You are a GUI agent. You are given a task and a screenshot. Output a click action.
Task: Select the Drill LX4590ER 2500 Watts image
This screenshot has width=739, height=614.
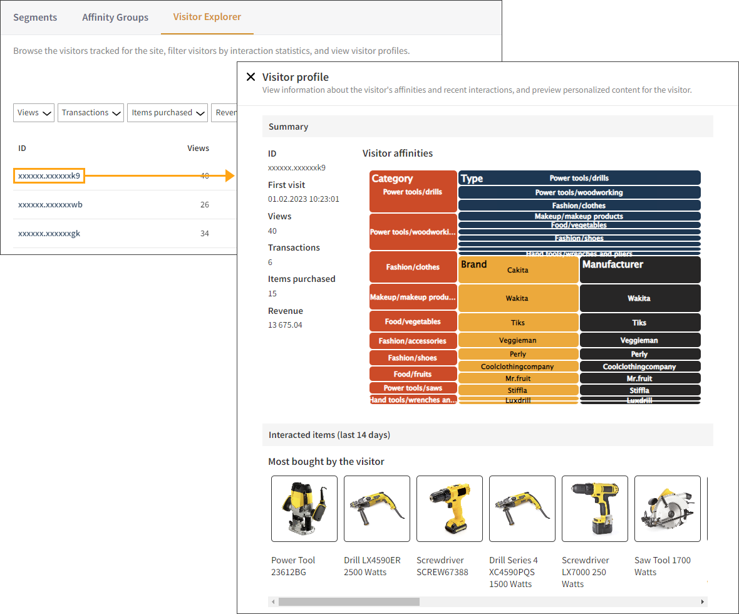(x=377, y=509)
